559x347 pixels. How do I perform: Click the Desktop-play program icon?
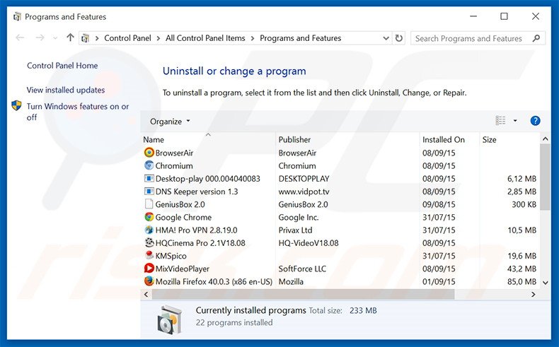pyautogui.click(x=149, y=178)
